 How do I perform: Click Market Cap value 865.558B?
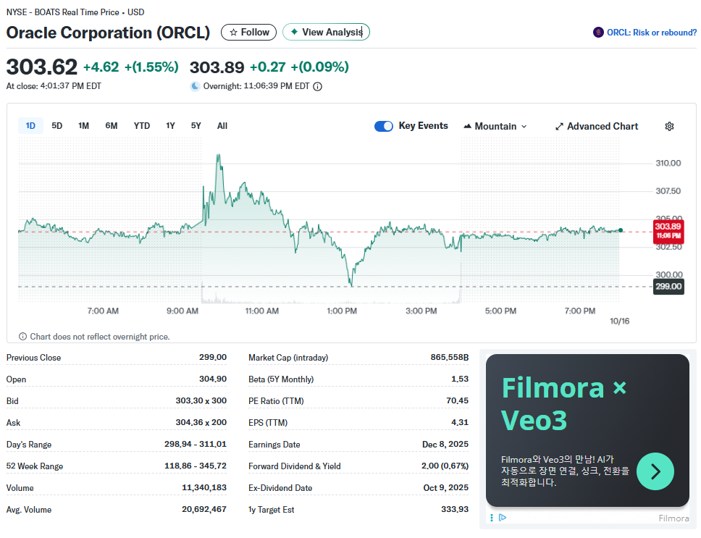(x=450, y=357)
